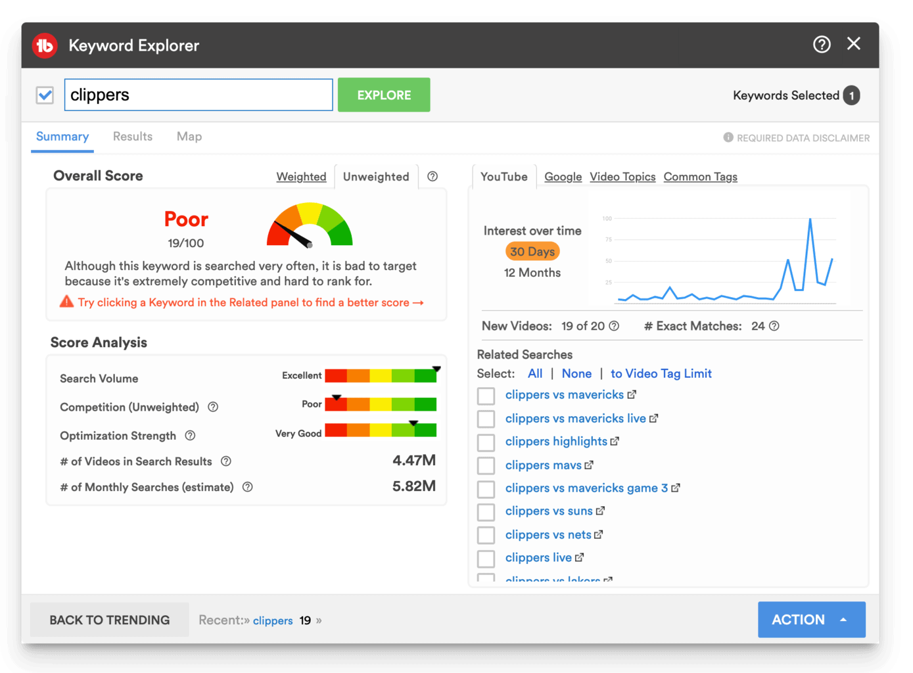913x673 pixels.
Task: Close the Keyword Explorer window
Action: click(x=854, y=43)
